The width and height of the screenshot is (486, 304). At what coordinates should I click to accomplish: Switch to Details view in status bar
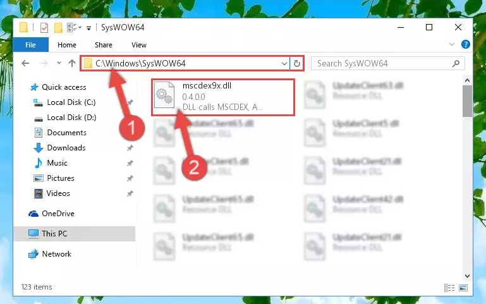coord(449,288)
